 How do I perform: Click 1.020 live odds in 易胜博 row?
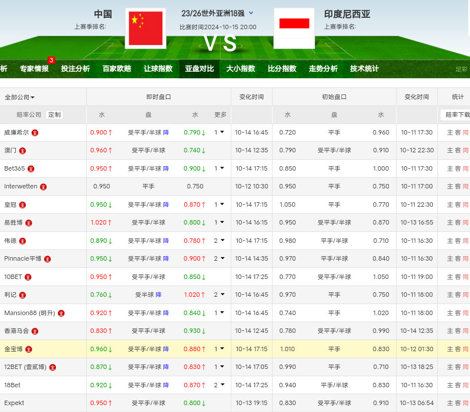coord(99,223)
